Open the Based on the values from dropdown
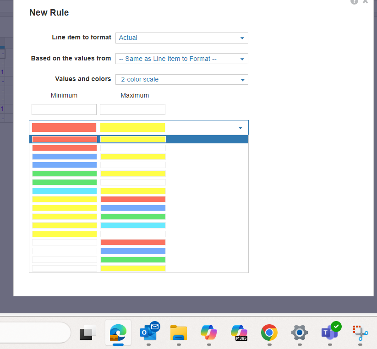 (181, 59)
